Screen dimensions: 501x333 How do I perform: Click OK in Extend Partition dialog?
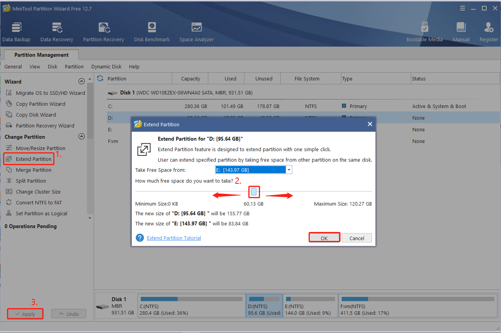[x=324, y=238]
